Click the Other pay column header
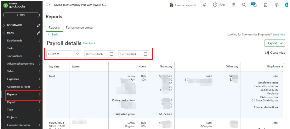The width and height of the screenshot is (290, 129). point(232,66)
